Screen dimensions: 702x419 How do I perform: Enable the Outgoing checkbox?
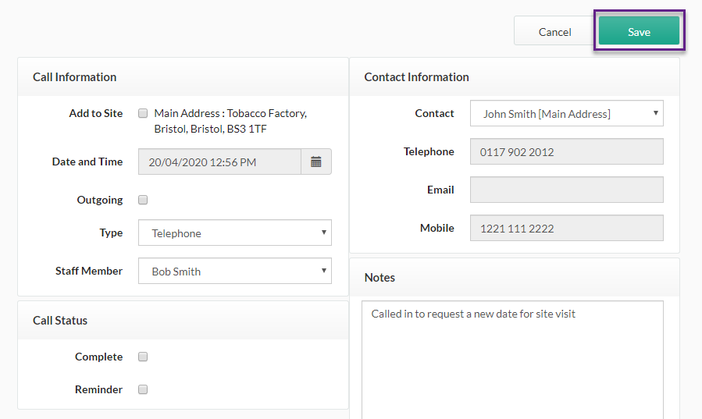pyautogui.click(x=143, y=200)
